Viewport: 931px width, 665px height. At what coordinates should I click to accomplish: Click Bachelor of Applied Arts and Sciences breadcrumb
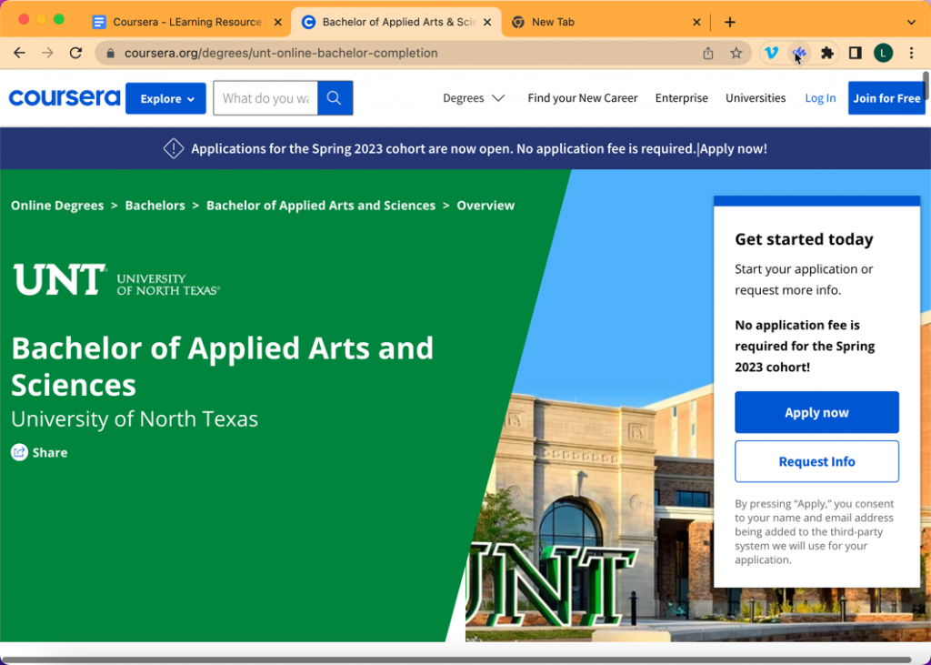point(321,206)
